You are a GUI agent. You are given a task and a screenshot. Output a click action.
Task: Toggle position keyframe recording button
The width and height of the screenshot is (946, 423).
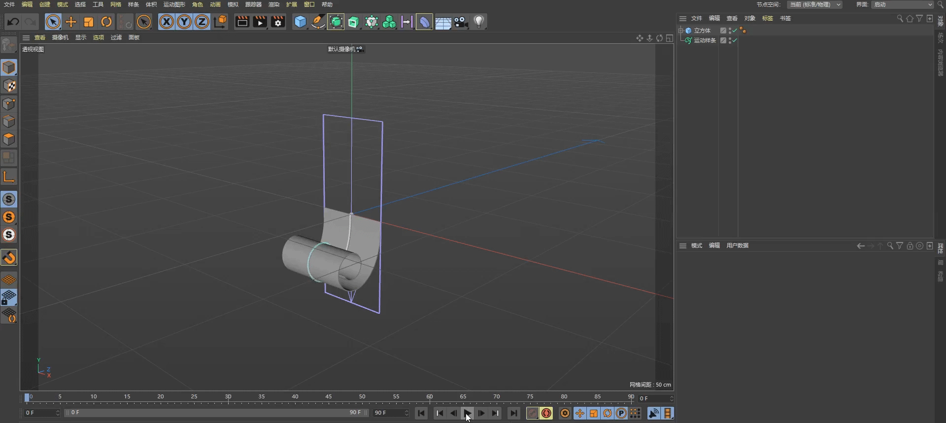(580, 413)
